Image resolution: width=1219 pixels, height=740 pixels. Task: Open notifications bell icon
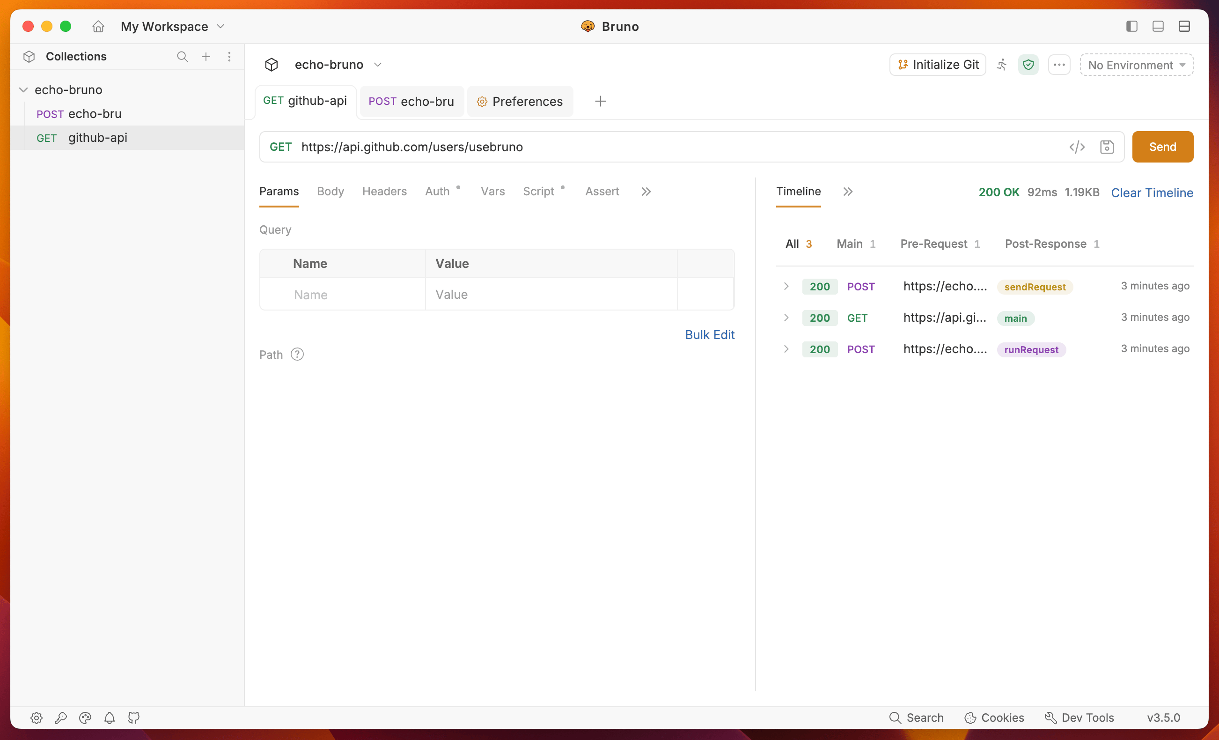coord(110,718)
